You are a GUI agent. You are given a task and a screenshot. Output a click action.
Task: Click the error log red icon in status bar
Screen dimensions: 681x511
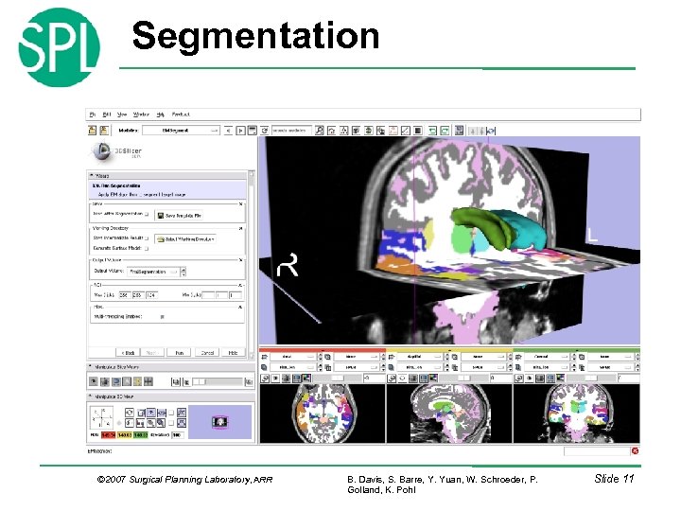tap(635, 451)
